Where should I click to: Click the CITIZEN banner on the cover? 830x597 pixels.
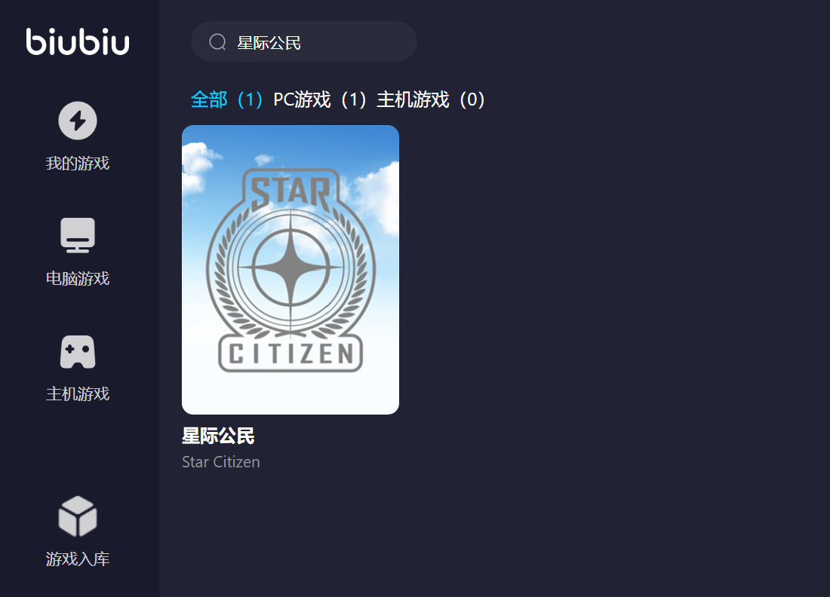(290, 354)
